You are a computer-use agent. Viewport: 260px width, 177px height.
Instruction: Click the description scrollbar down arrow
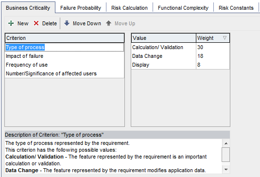(226, 170)
